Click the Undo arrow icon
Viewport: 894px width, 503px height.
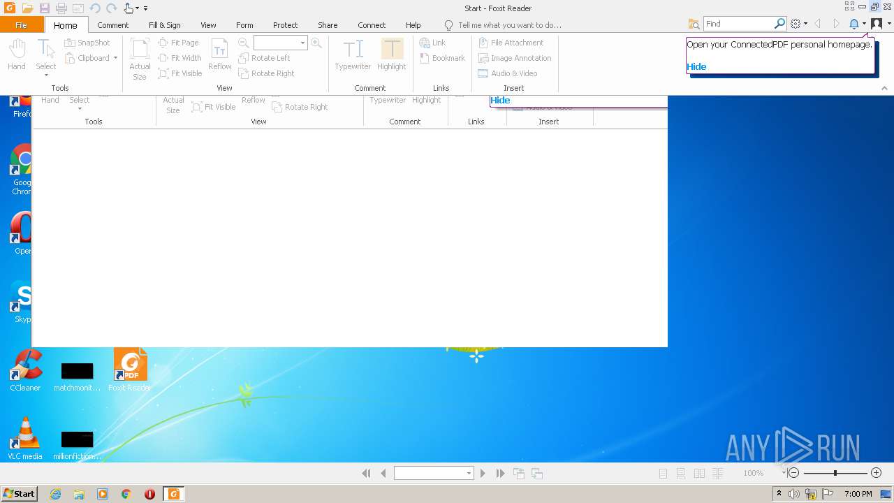pyautogui.click(x=95, y=8)
